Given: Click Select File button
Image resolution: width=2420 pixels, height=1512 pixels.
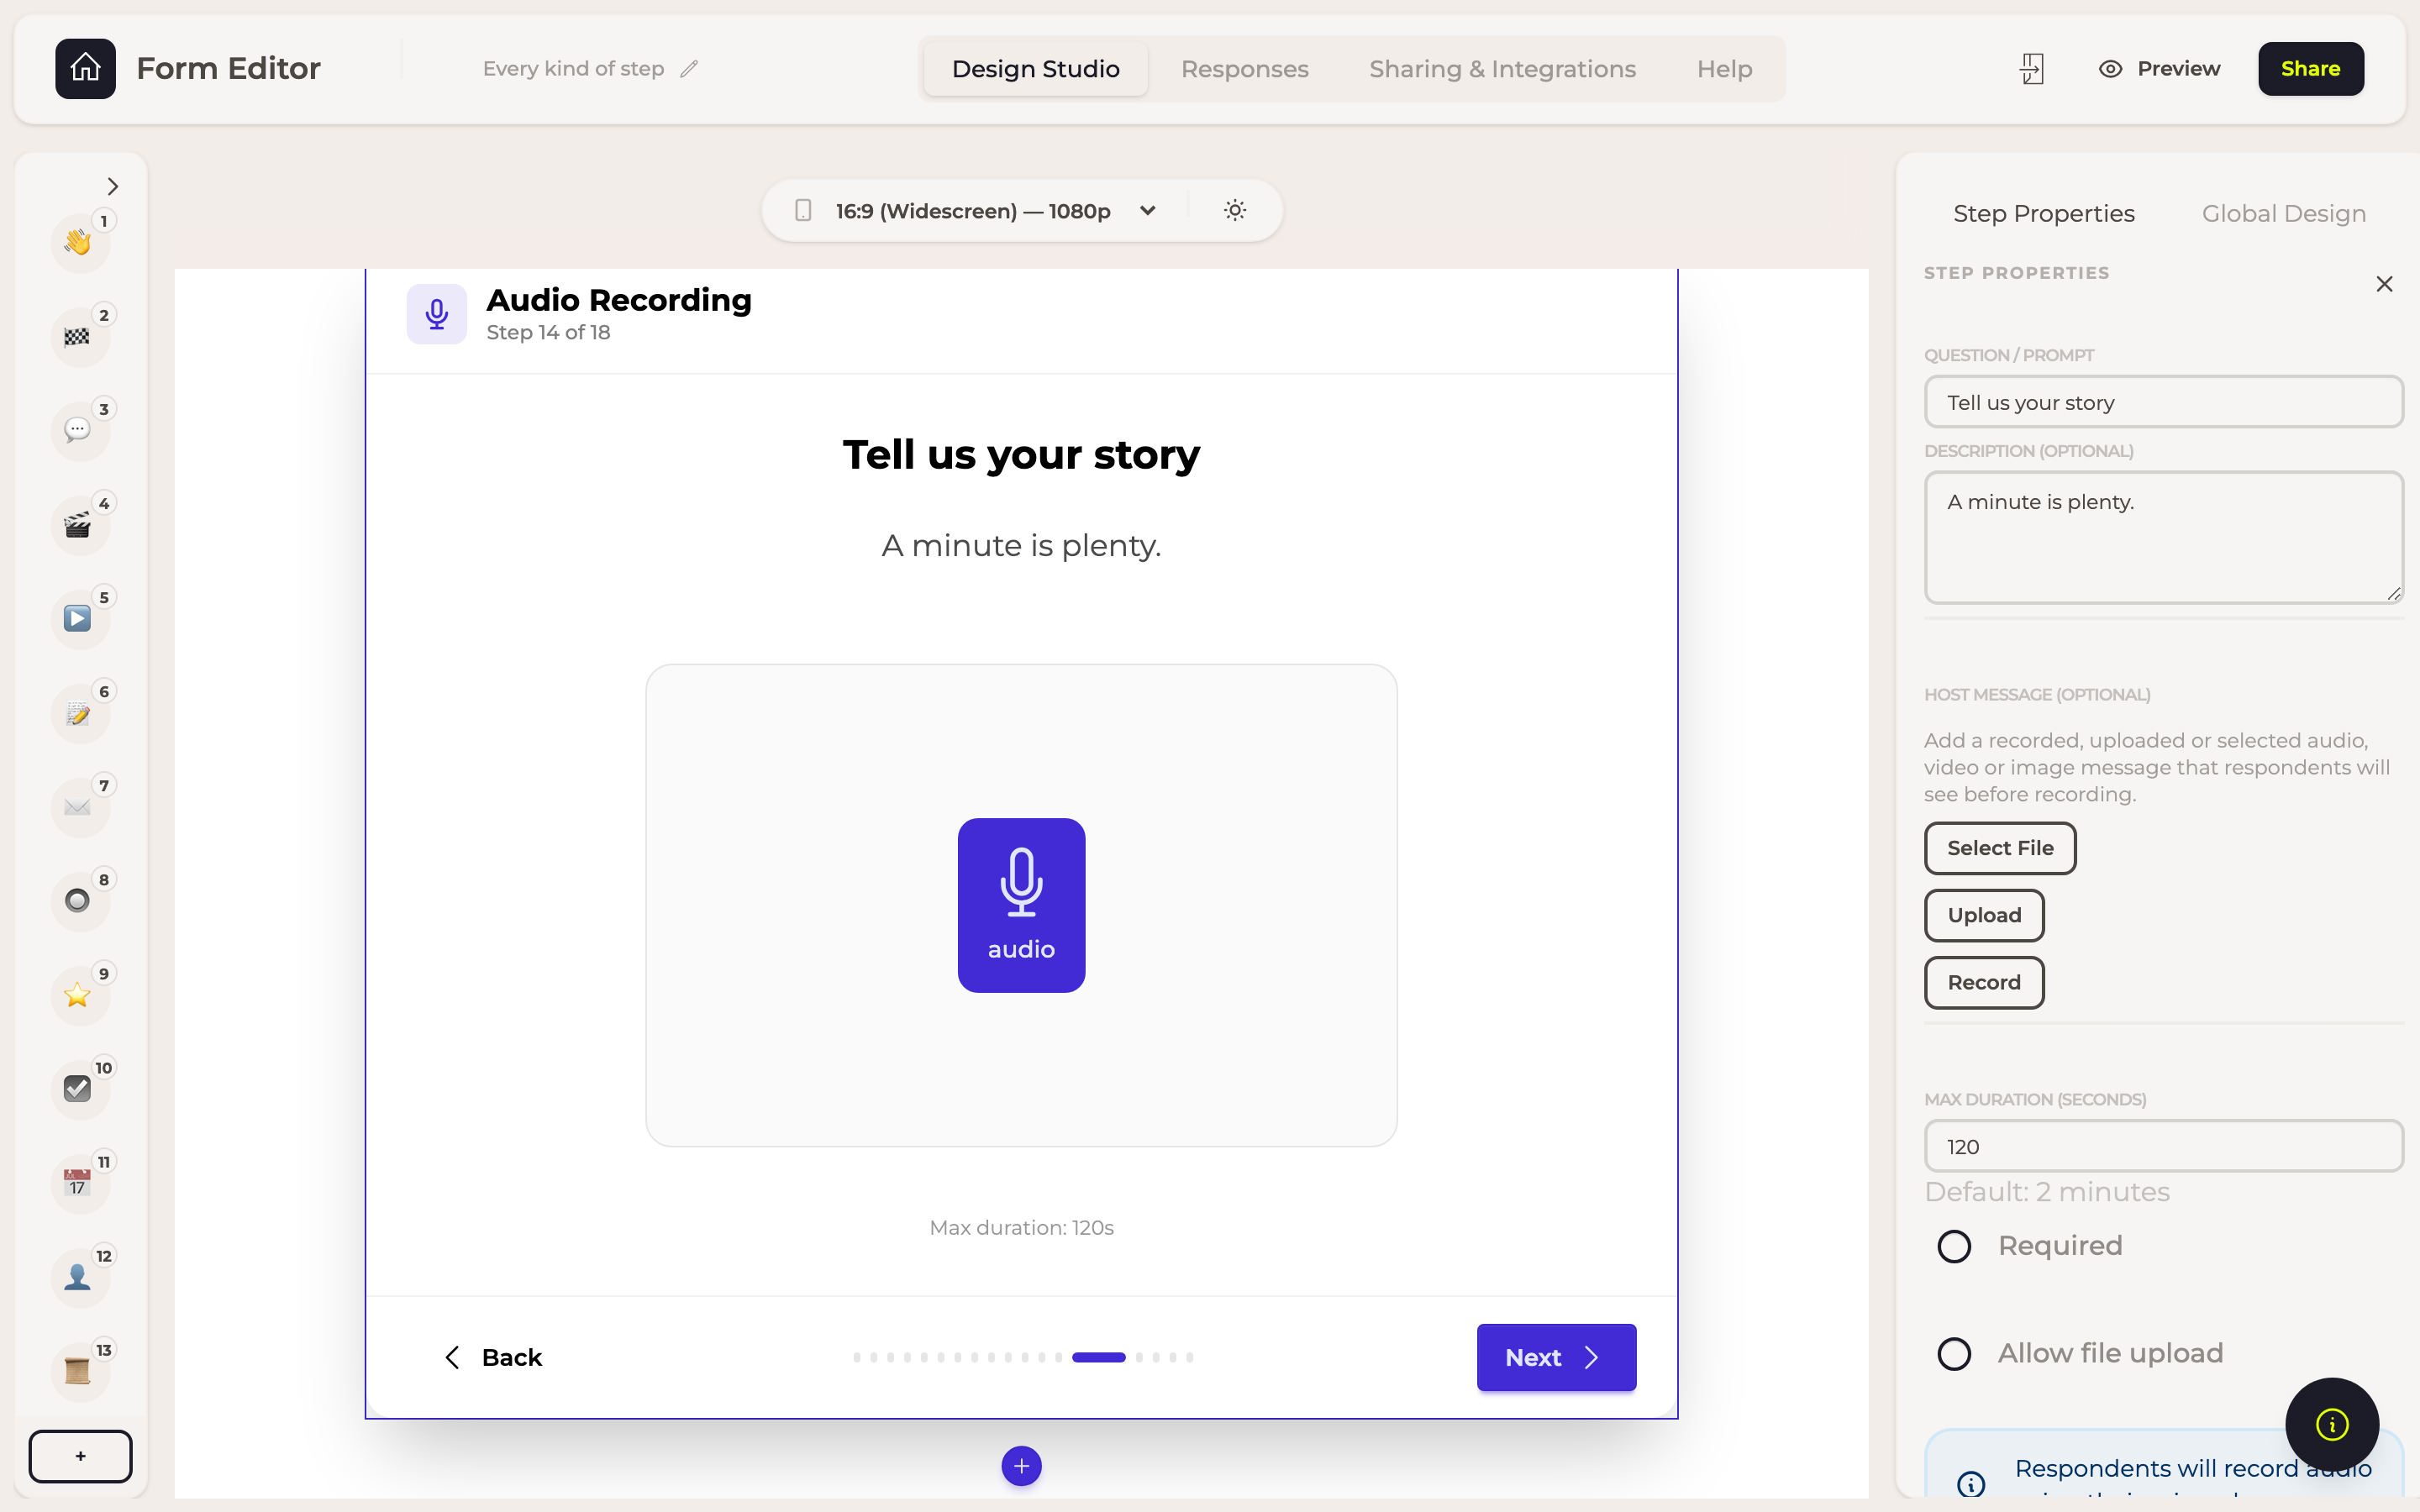Looking at the screenshot, I should pos(2000,848).
